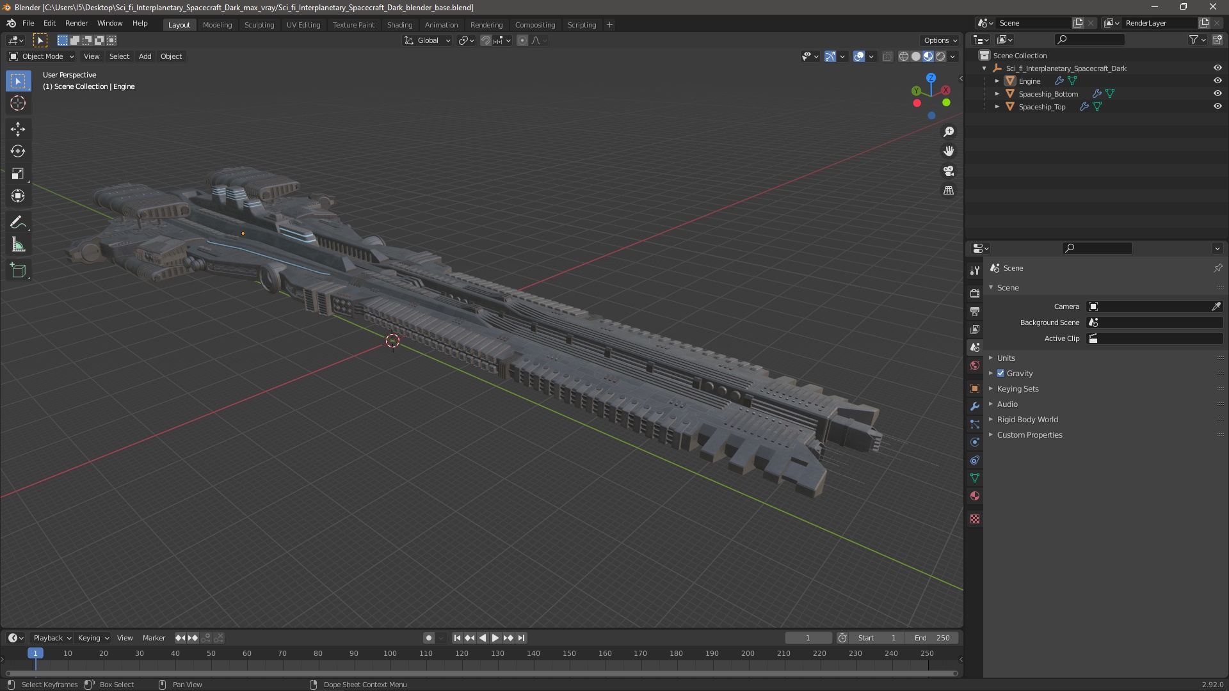Click the End frame field
This screenshot has height=691, width=1229.
tap(932, 638)
